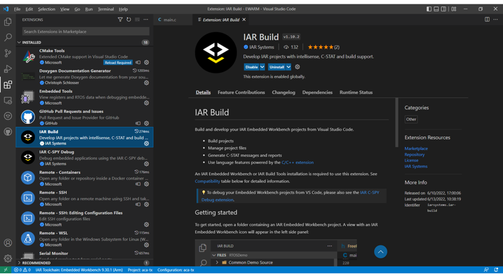Open Source Control view in activity bar
The width and height of the screenshot is (503, 280).
coord(8,53)
